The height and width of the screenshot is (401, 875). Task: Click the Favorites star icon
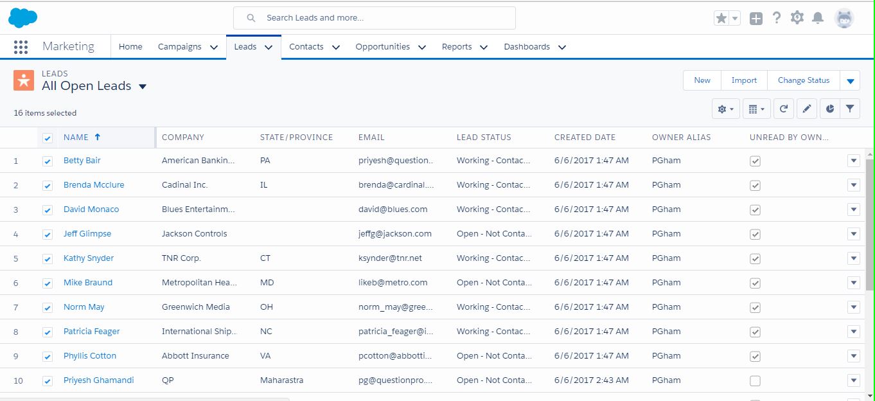click(x=721, y=19)
